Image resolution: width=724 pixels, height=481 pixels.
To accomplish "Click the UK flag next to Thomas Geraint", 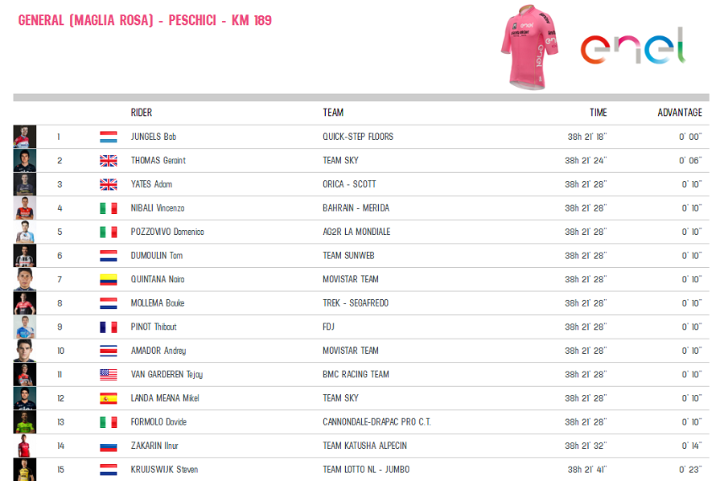I will [108, 161].
